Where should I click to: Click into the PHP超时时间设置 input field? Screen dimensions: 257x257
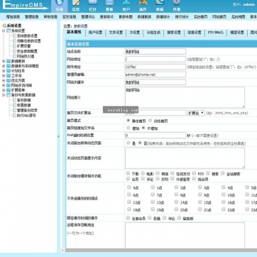click(x=155, y=136)
